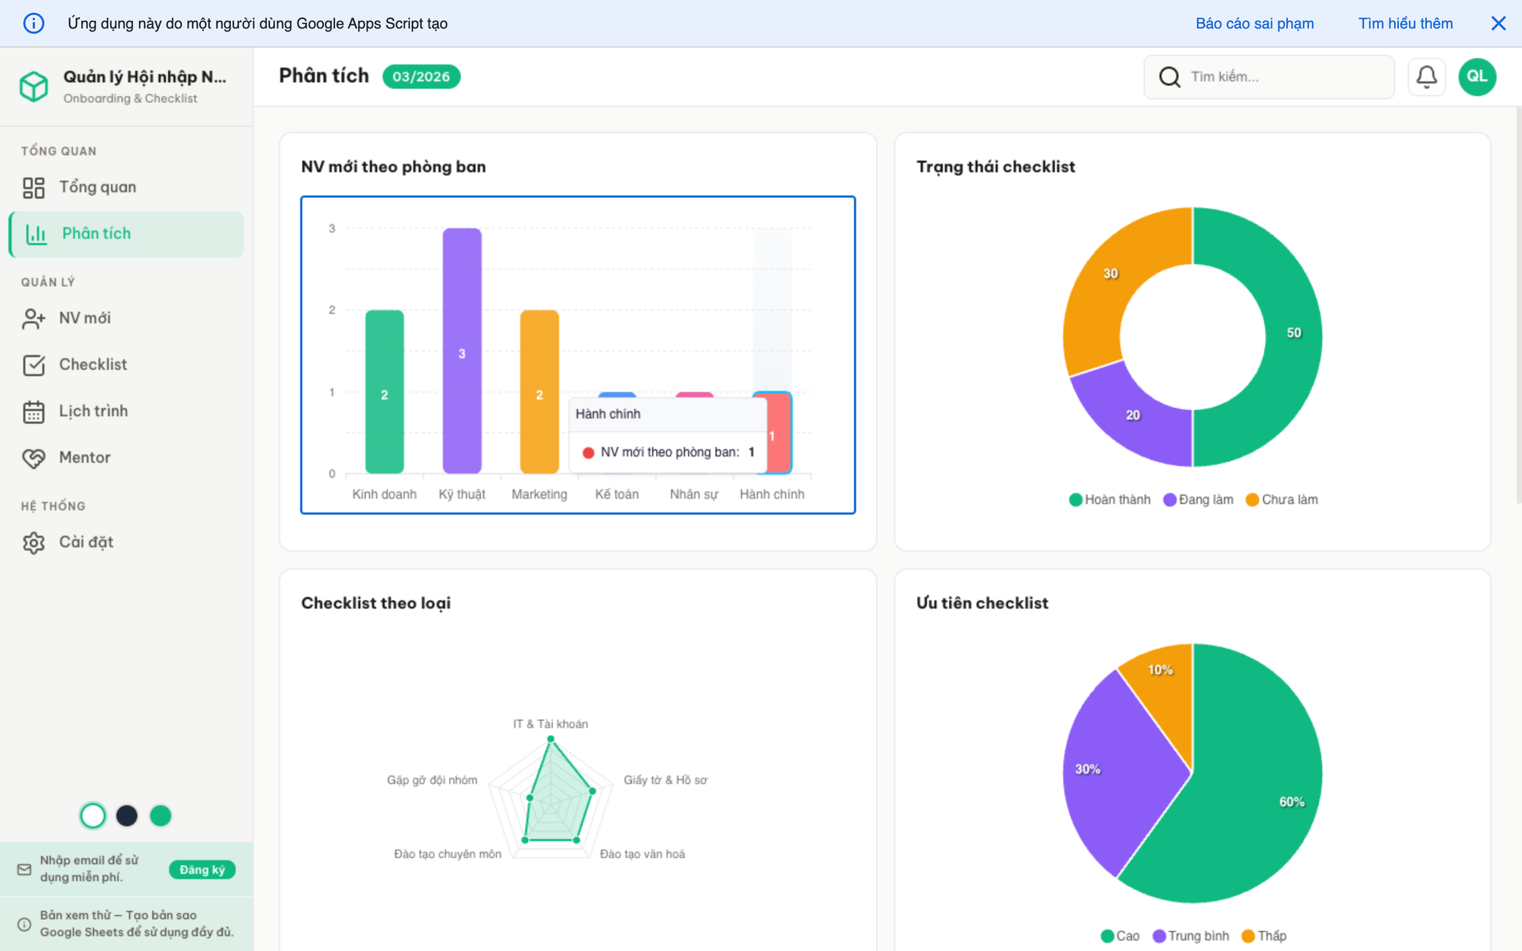Open the Checklist menu item

[93, 365]
